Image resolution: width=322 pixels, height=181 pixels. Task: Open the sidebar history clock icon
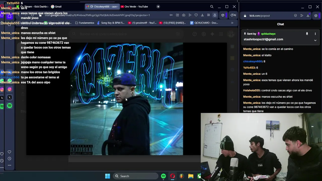point(9,159)
